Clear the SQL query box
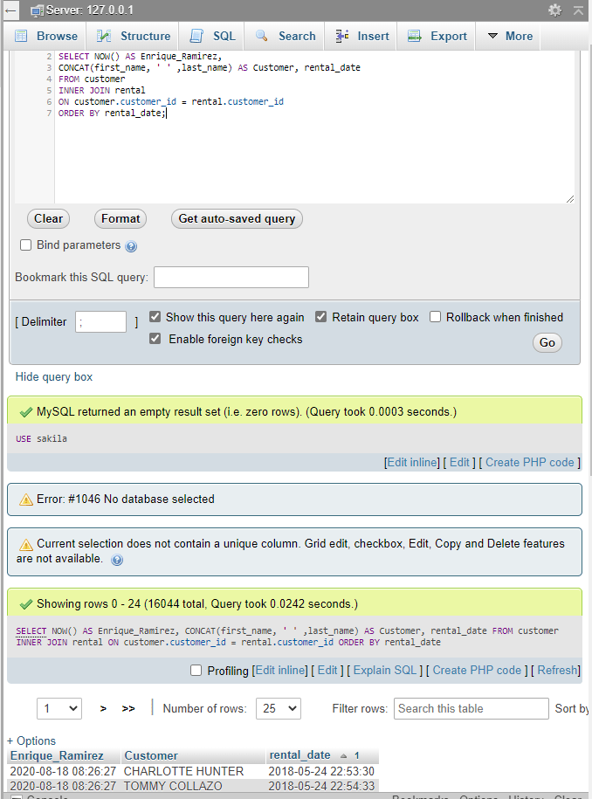 pos(48,218)
